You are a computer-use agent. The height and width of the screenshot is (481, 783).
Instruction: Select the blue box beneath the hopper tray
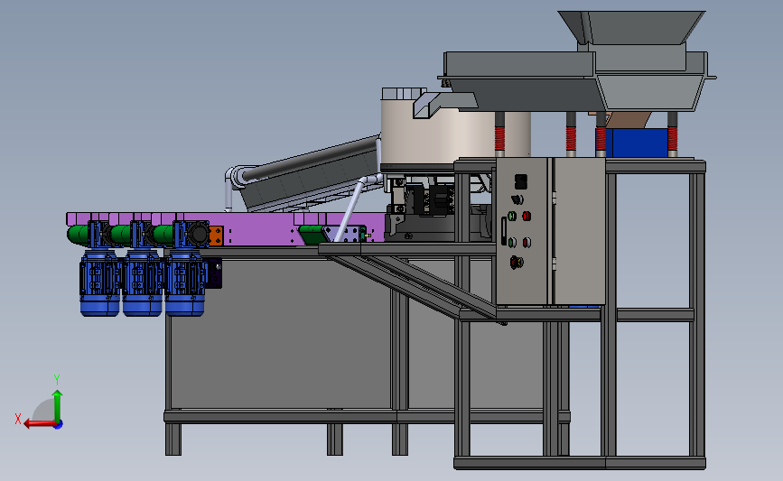point(636,143)
